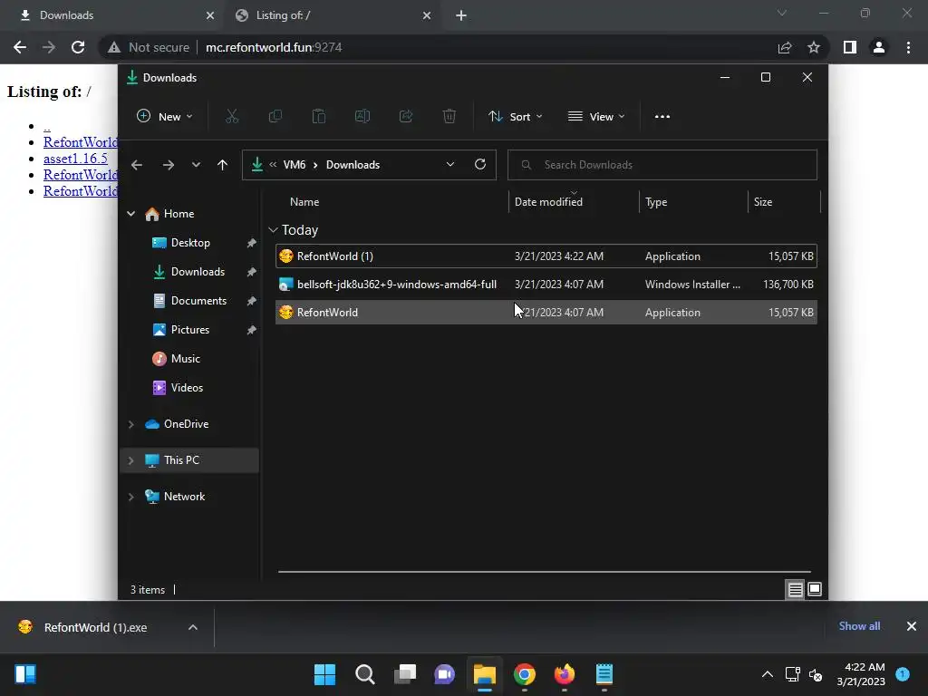Sort by Date modified column header
928x696 pixels.
(574, 202)
